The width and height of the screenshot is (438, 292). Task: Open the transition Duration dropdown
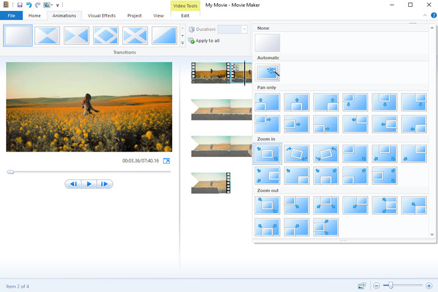pyautogui.click(x=245, y=29)
